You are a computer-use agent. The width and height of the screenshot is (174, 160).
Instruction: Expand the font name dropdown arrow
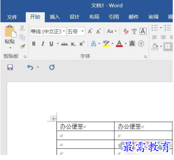[64, 31]
